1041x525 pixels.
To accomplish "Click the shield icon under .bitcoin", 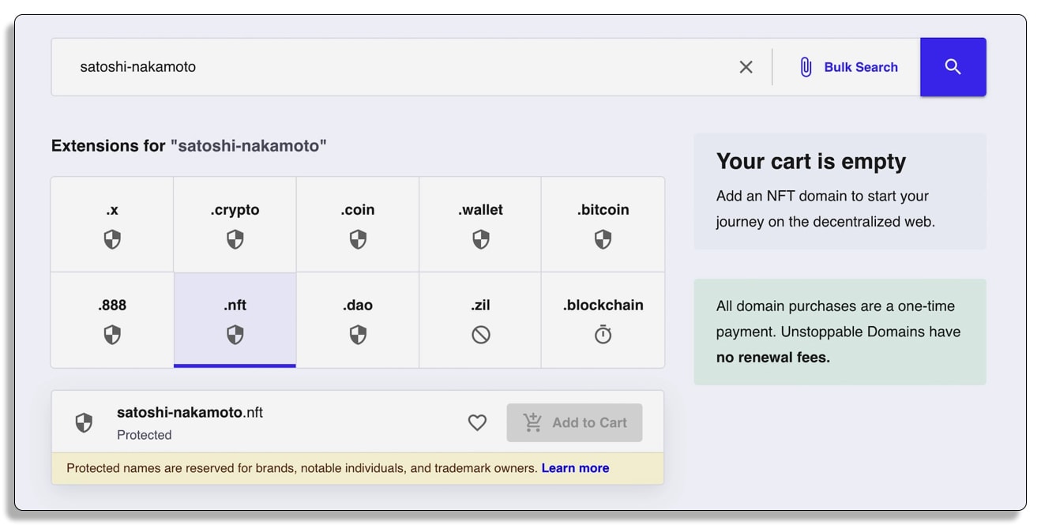I will 603,240.
